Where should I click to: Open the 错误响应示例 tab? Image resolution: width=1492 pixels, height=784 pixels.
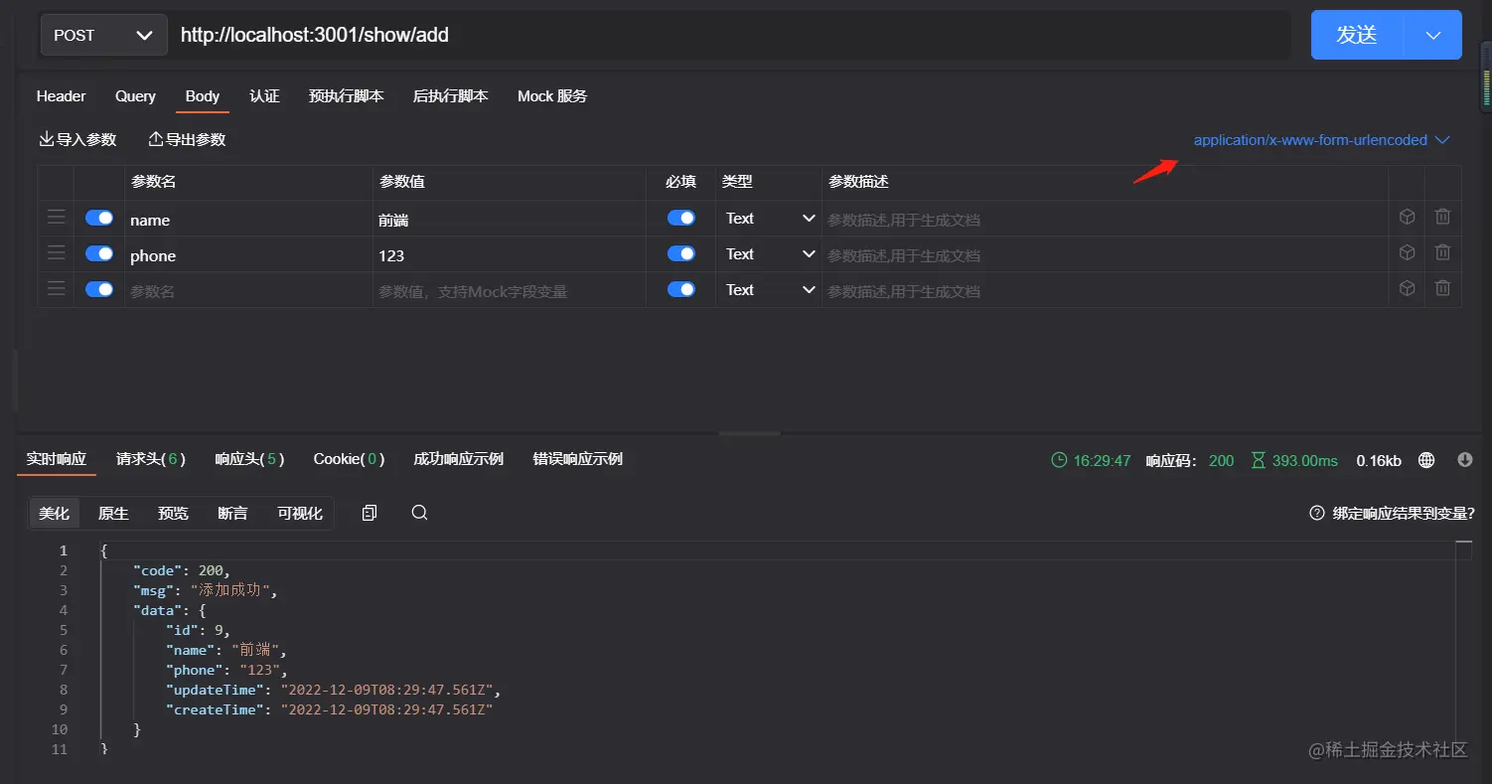click(577, 459)
